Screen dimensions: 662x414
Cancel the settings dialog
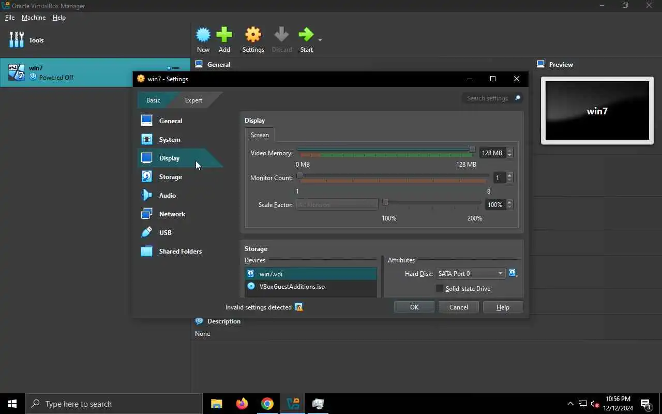pyautogui.click(x=459, y=307)
